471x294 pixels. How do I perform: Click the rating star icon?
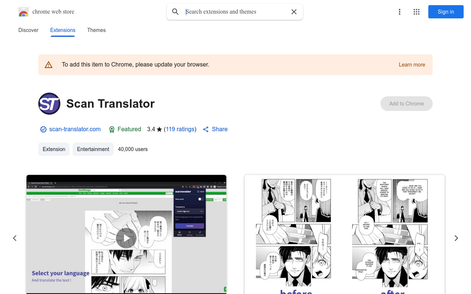[159, 129]
